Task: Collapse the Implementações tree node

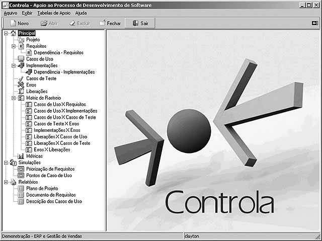Action: (x=14, y=66)
